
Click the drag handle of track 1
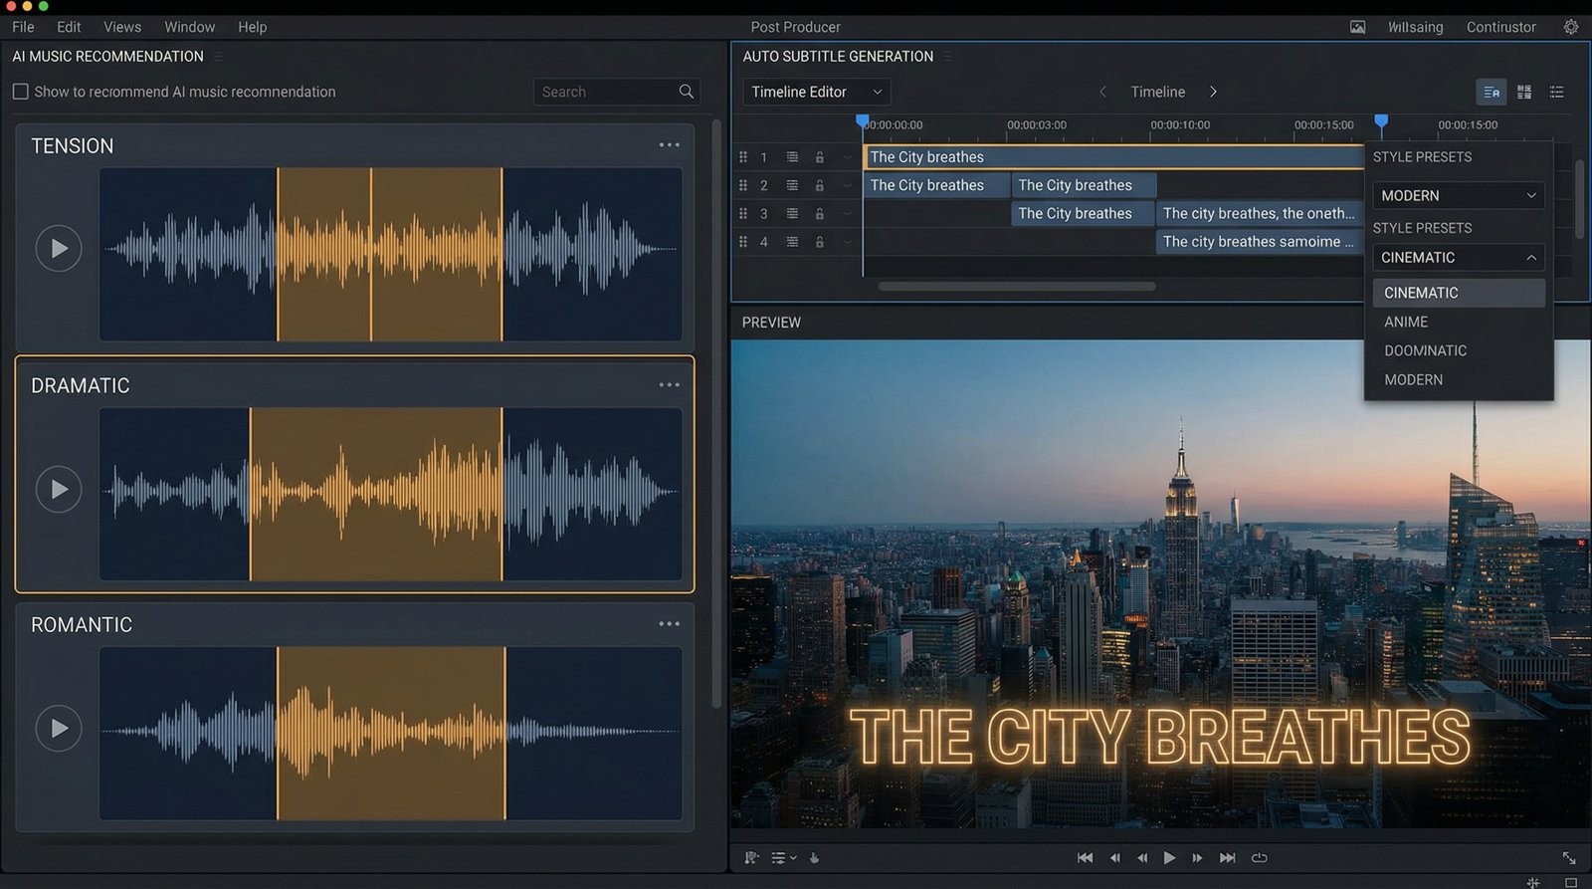click(x=743, y=157)
